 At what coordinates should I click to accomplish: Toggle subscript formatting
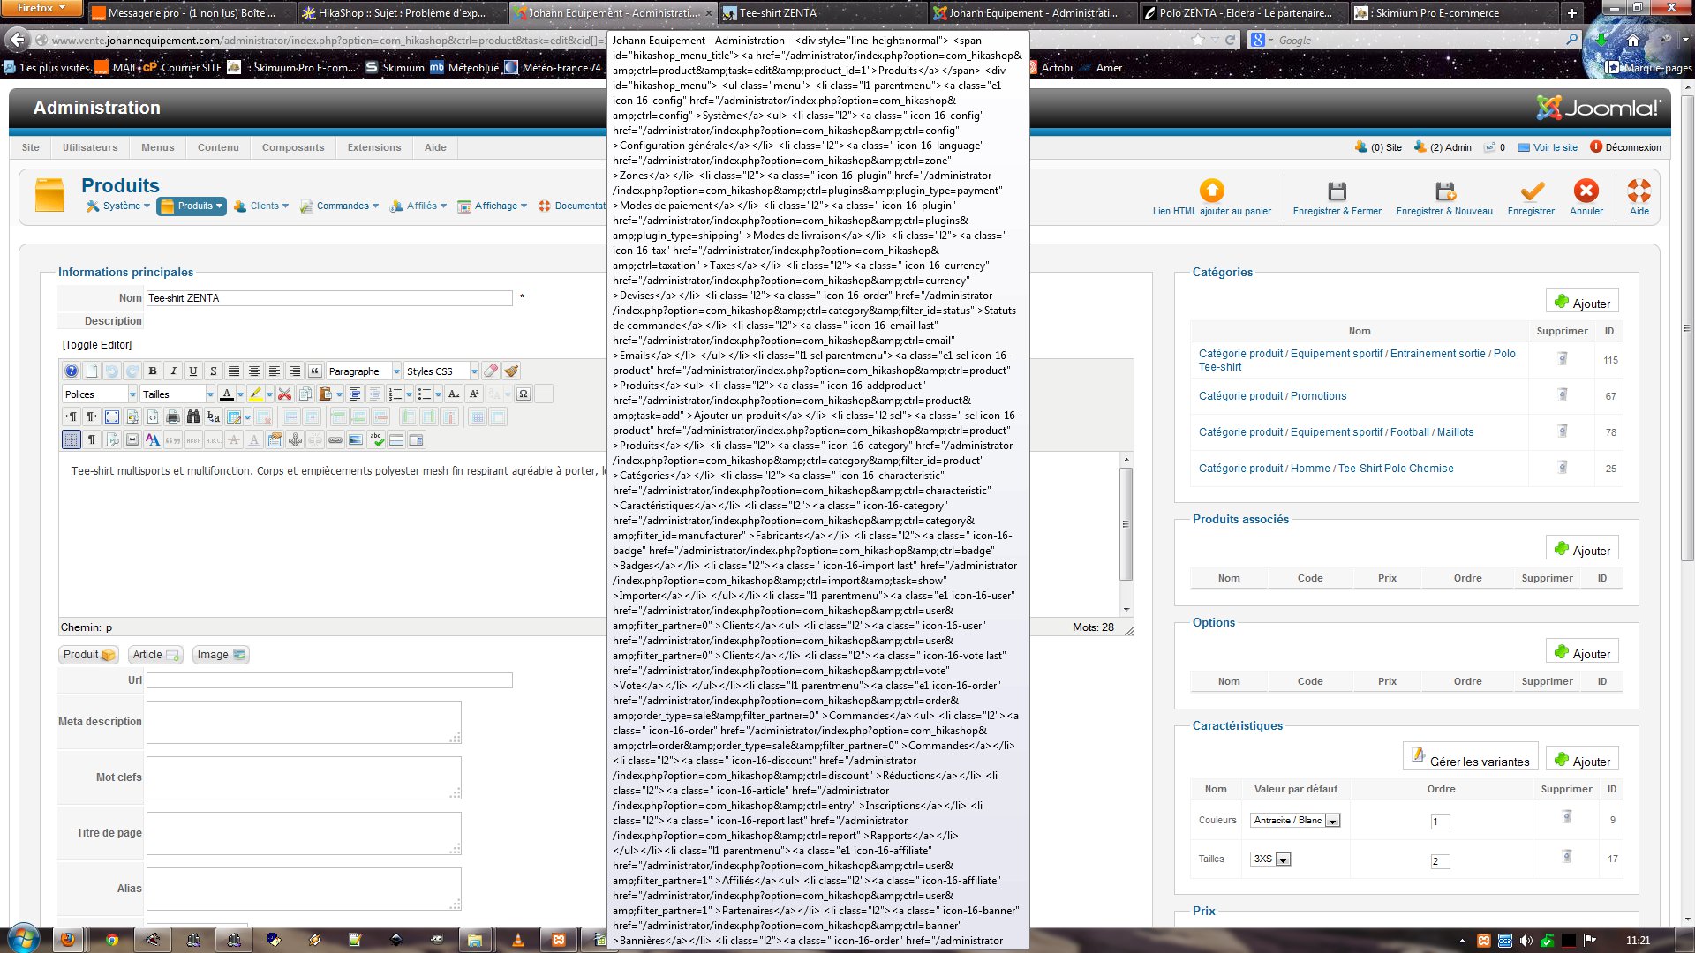click(454, 394)
